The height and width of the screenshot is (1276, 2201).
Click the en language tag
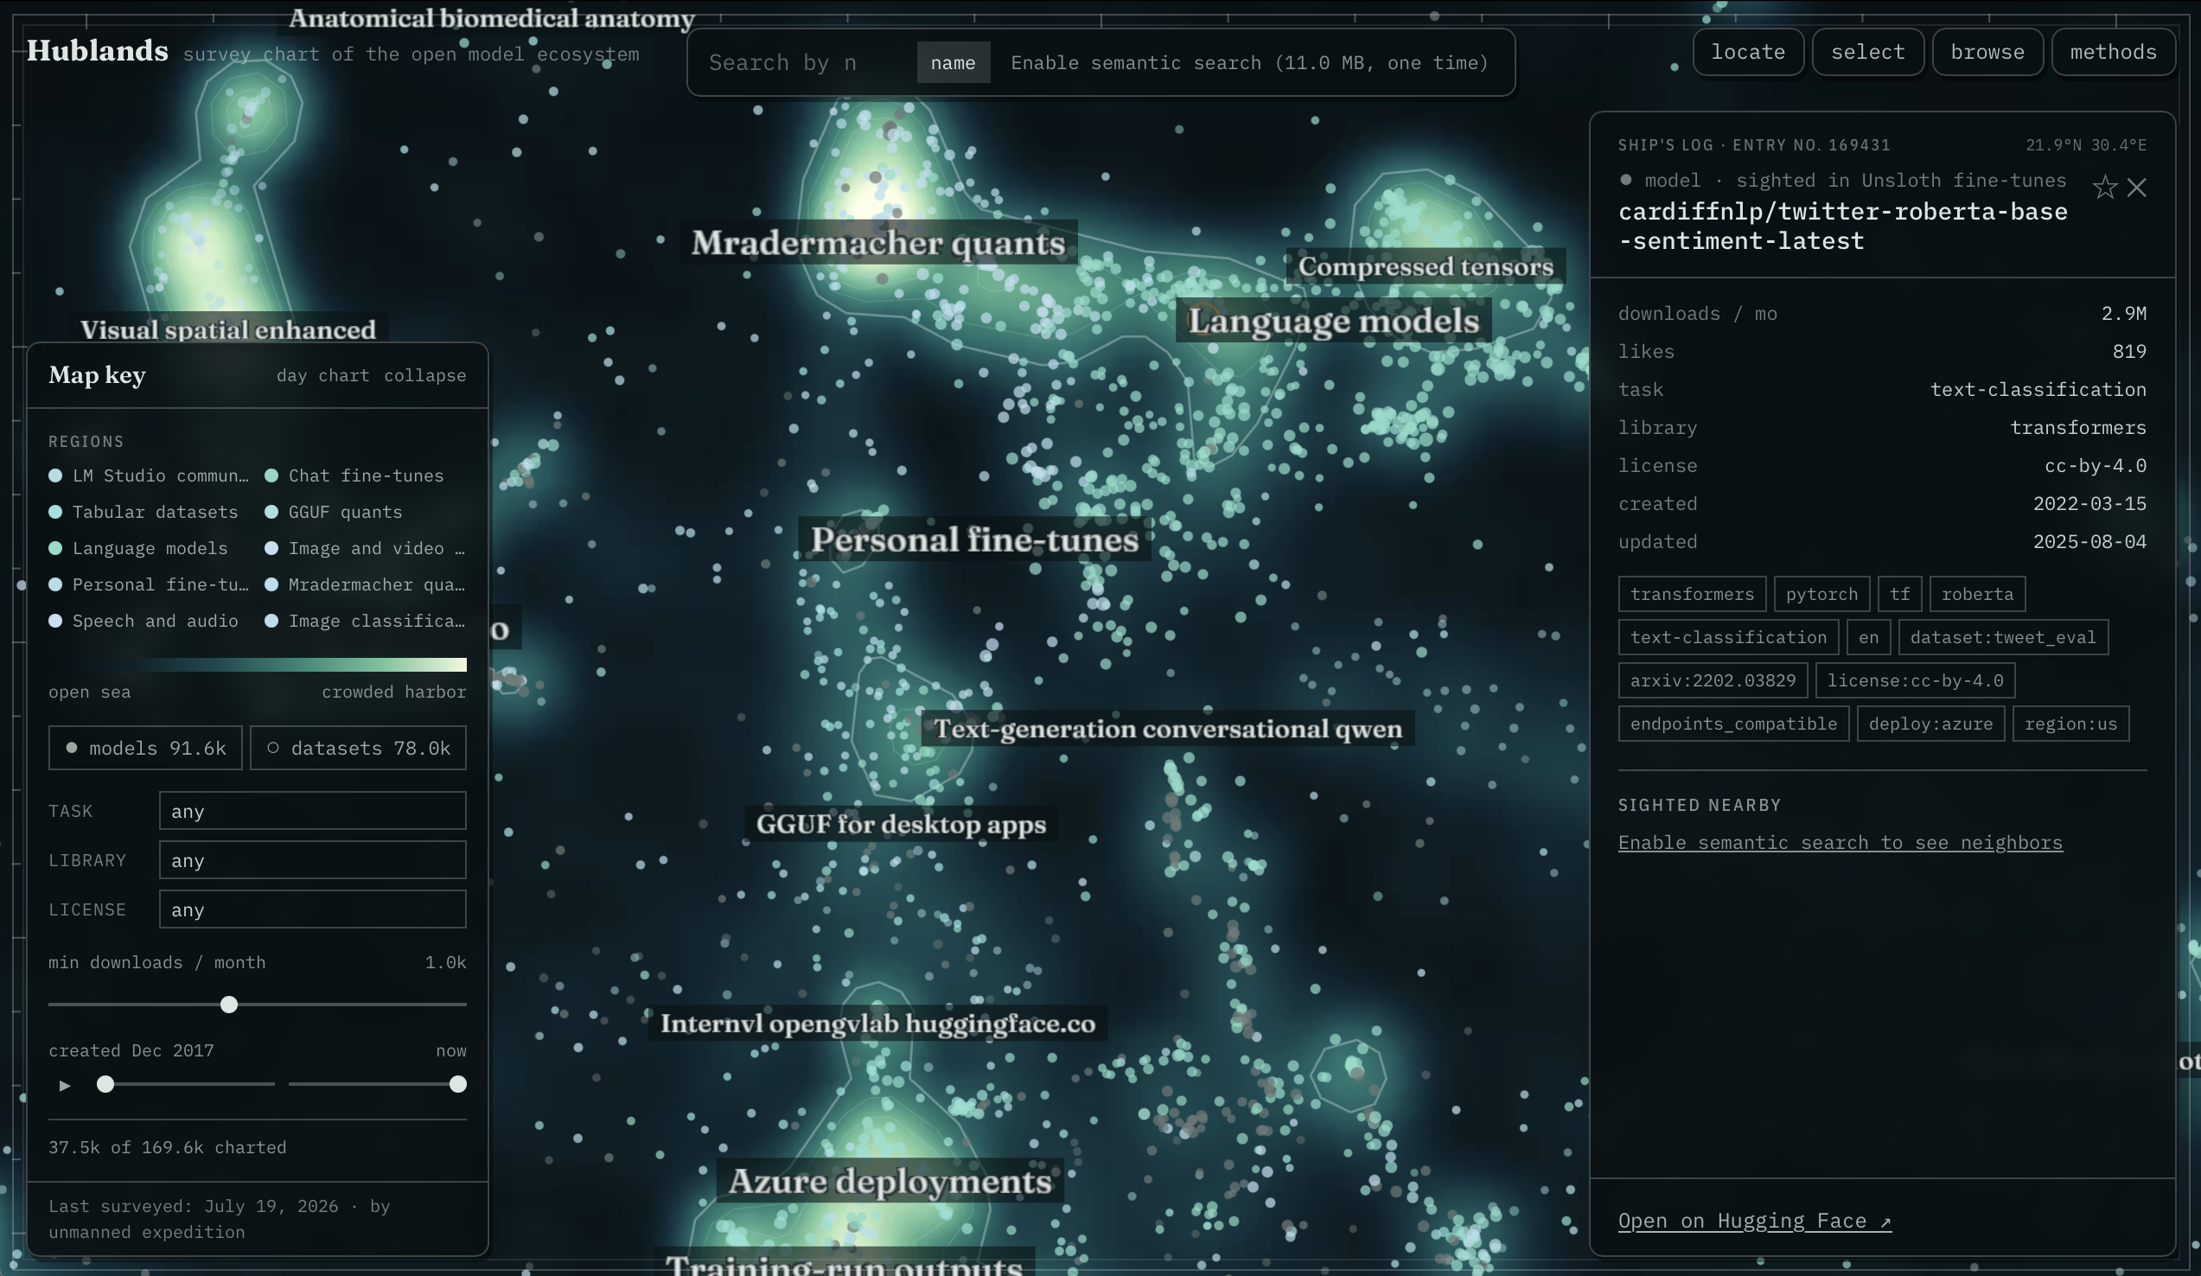[1868, 636]
